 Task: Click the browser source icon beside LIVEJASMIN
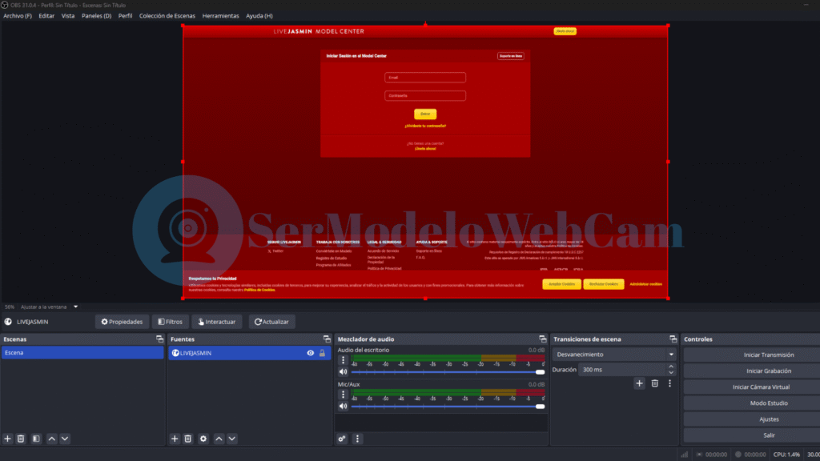pos(175,353)
